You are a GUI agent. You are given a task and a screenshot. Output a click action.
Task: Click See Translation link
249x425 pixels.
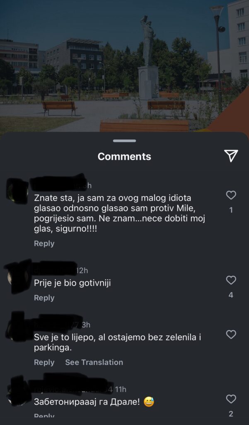click(x=94, y=362)
